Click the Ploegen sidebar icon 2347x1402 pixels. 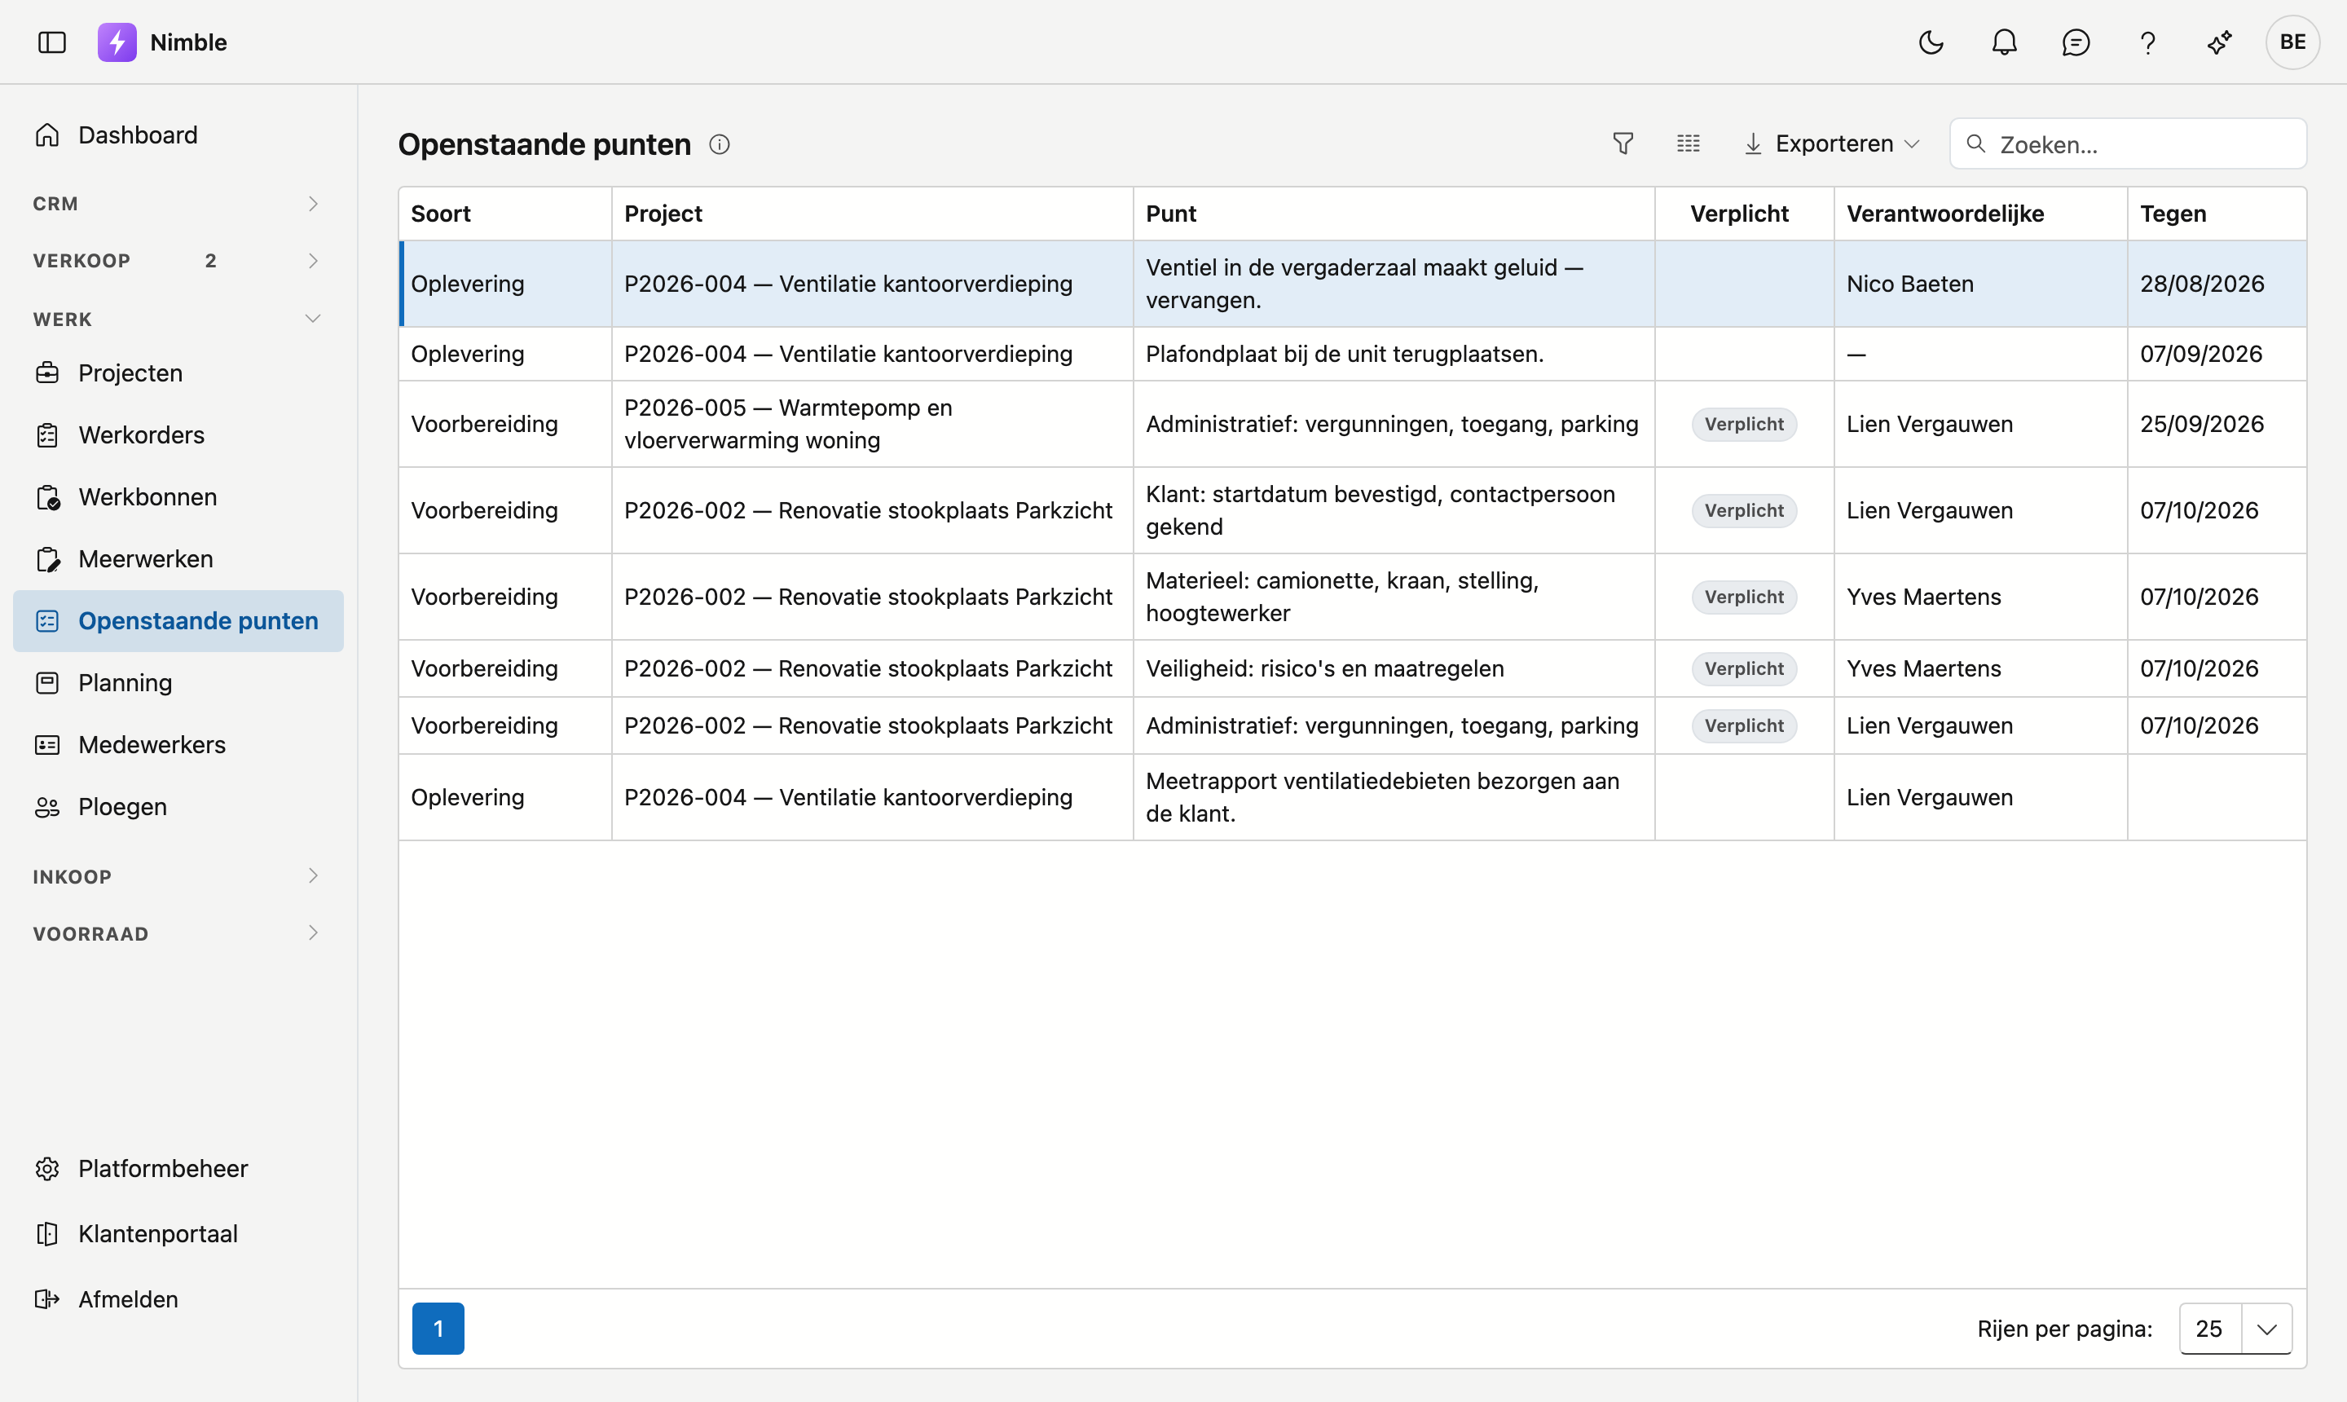(x=47, y=807)
